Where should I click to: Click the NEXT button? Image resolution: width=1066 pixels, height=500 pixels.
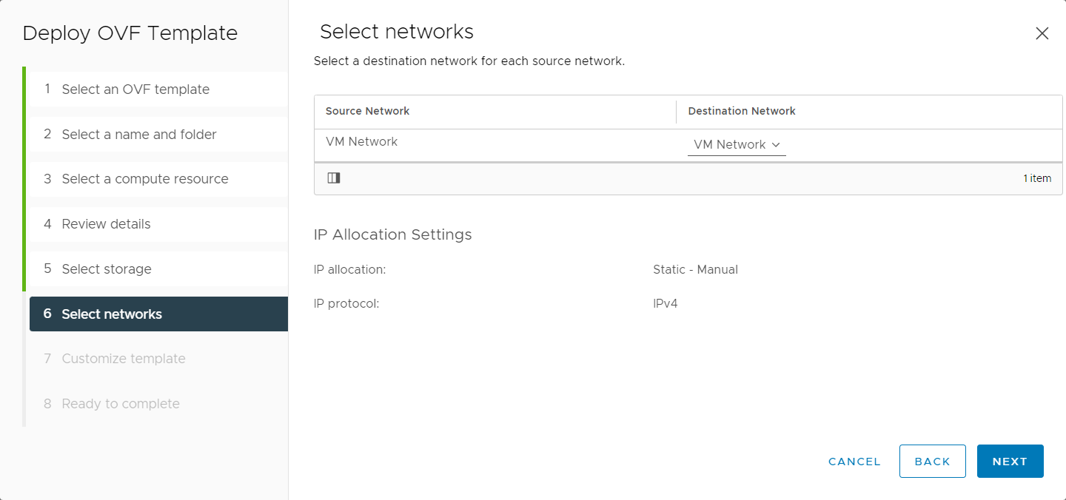pos(1010,462)
